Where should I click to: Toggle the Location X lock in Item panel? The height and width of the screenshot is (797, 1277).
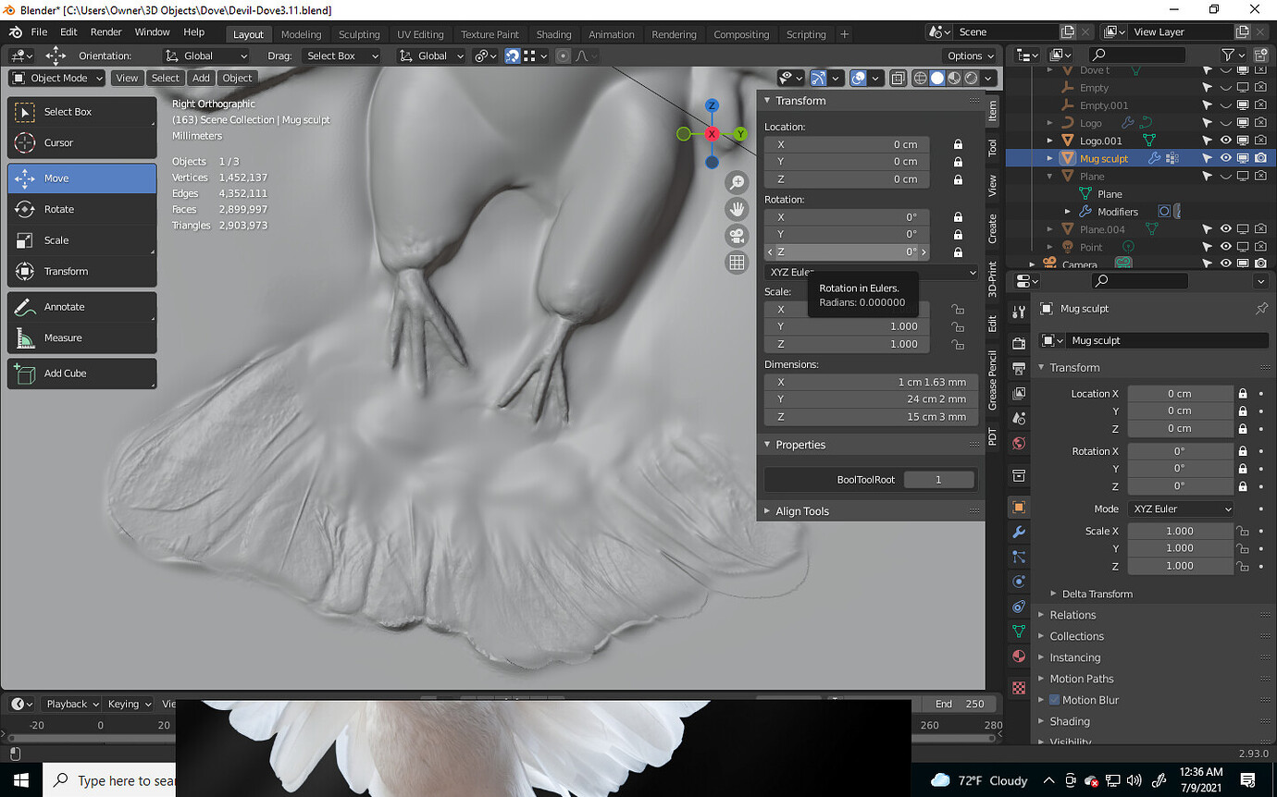pyautogui.click(x=958, y=144)
